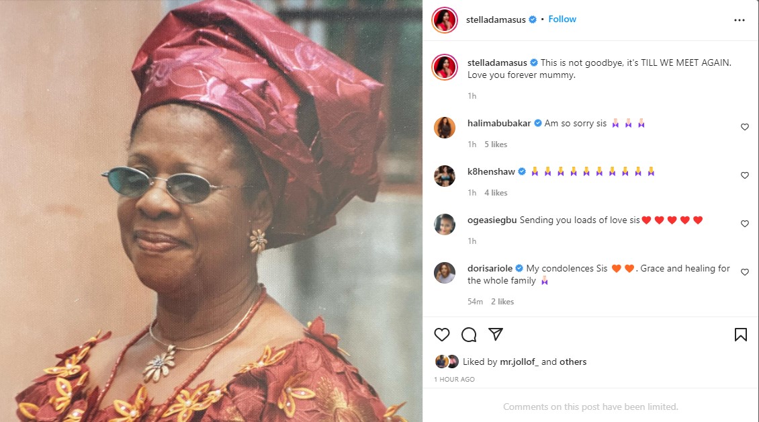Open stelladamasus profile picture in header
The height and width of the screenshot is (422, 759).
click(445, 20)
